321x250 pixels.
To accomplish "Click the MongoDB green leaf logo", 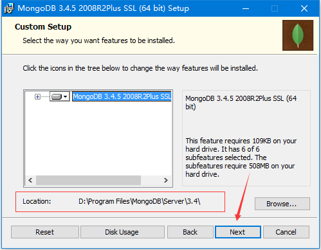I will click(298, 35).
